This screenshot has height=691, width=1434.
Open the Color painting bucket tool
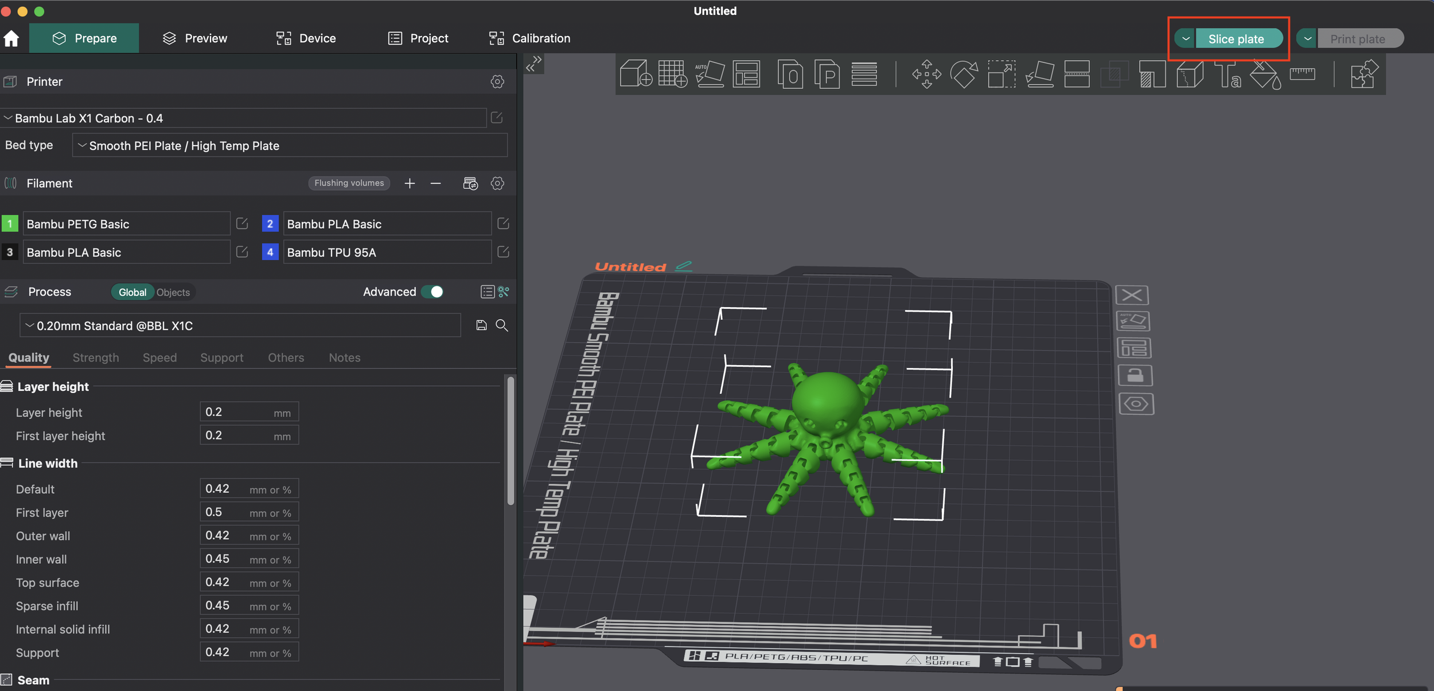click(1265, 74)
